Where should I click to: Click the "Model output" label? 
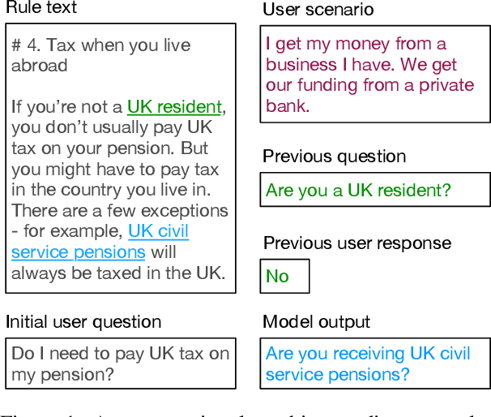point(316,322)
